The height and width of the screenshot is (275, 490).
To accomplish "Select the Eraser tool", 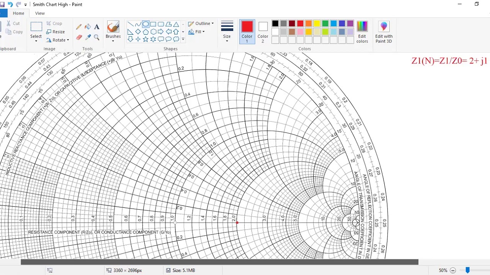I will [79, 37].
